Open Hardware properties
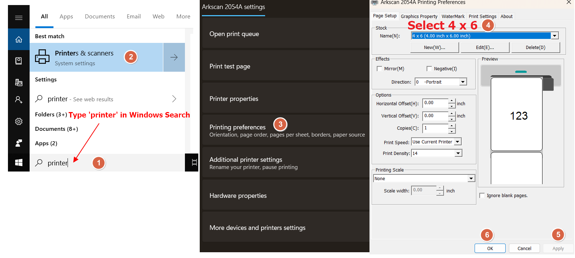Screen dimensions: 575x258 coord(286,195)
